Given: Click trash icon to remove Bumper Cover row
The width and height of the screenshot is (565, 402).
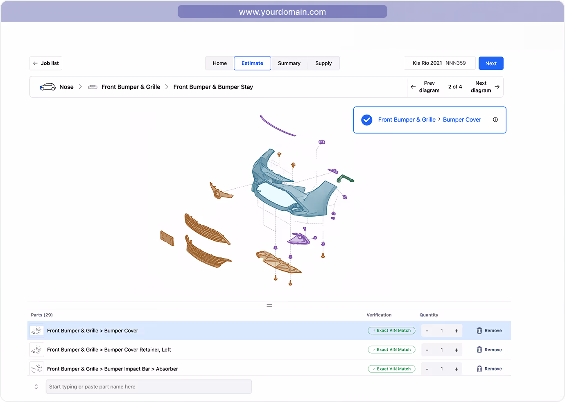Looking at the screenshot, I should [x=479, y=331].
